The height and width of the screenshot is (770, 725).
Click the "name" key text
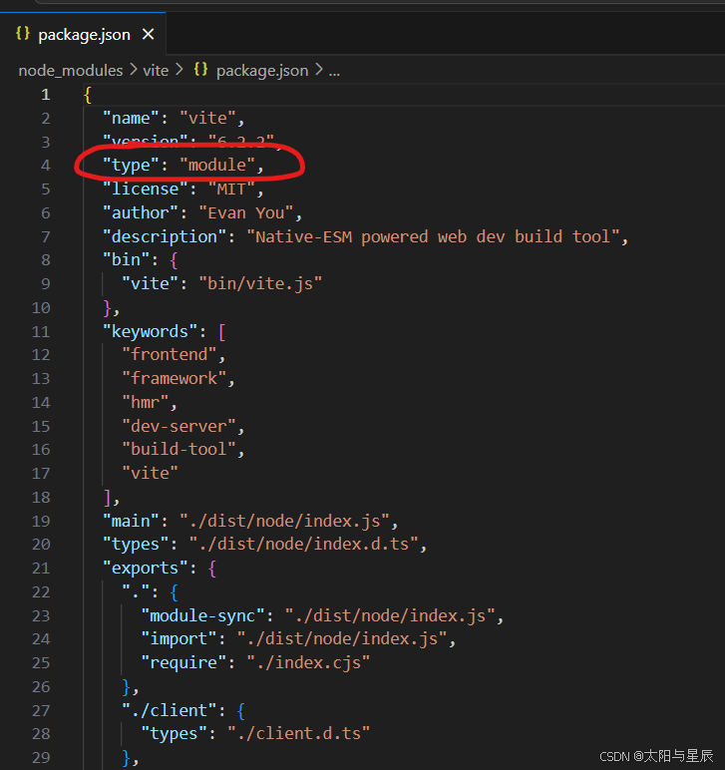(131, 119)
